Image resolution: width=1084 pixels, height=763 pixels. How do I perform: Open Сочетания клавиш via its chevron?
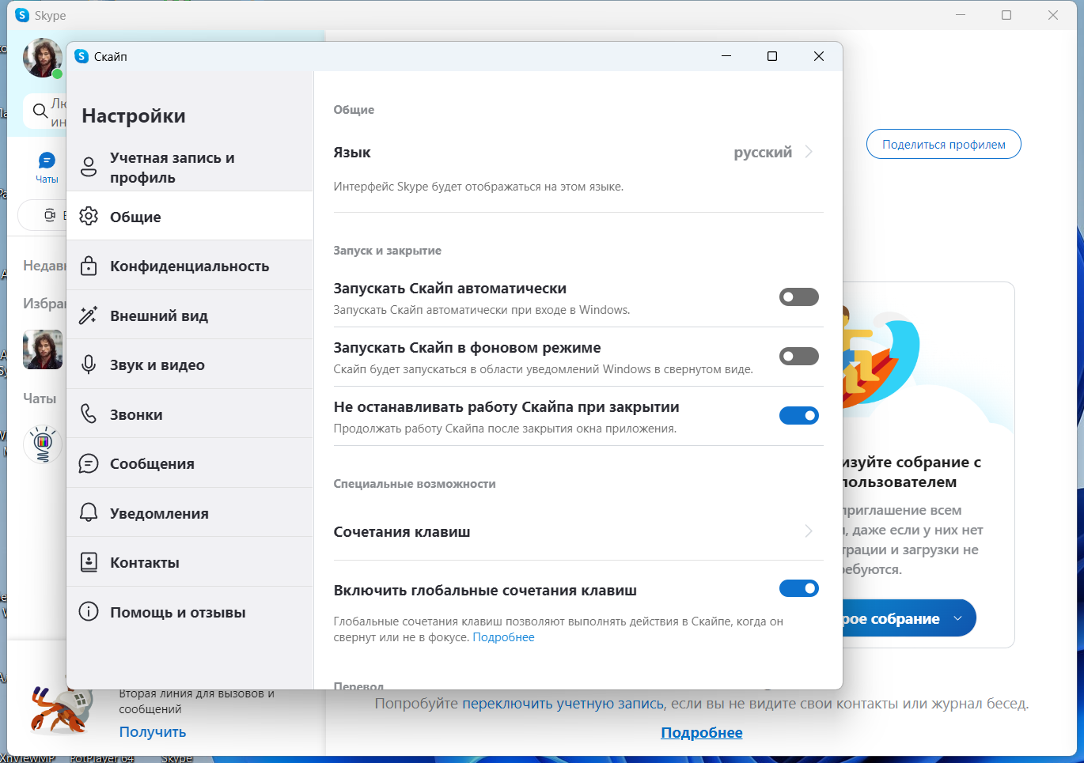pos(809,531)
